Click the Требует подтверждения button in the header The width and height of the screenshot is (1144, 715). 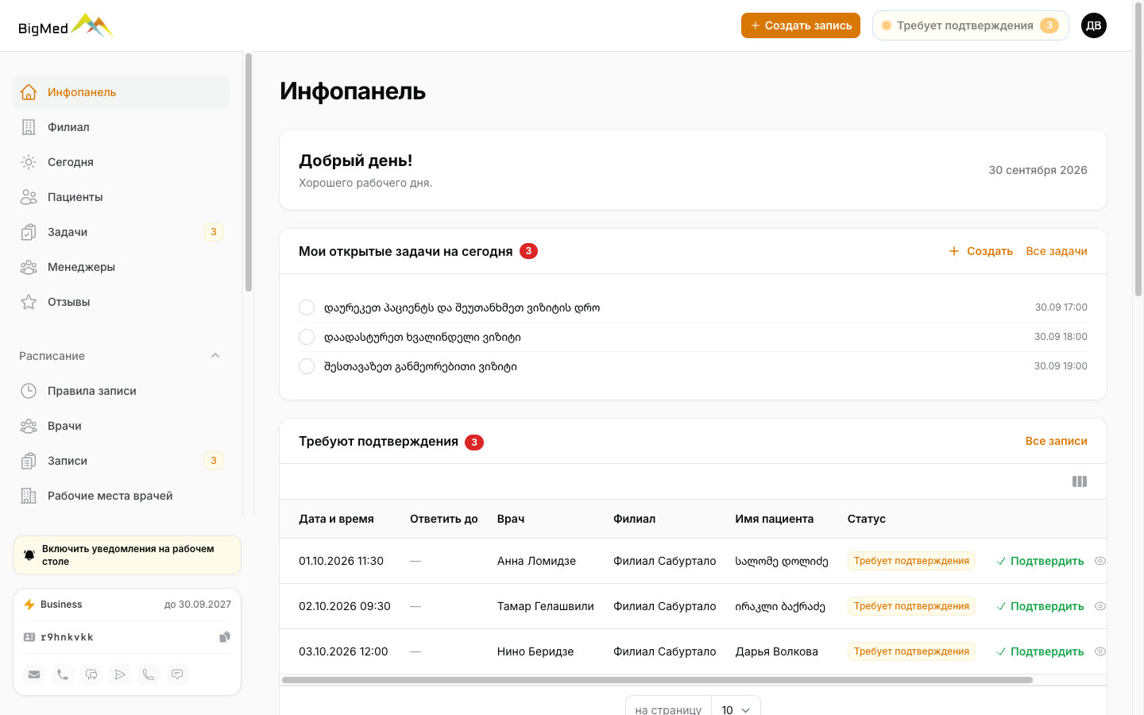(x=971, y=25)
